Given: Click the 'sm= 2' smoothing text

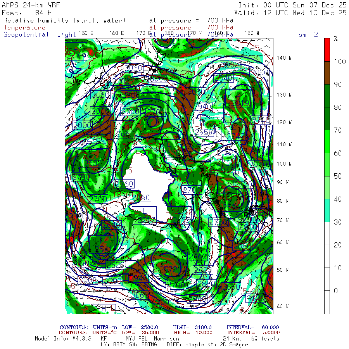Looking at the screenshot, I should click(308, 35).
